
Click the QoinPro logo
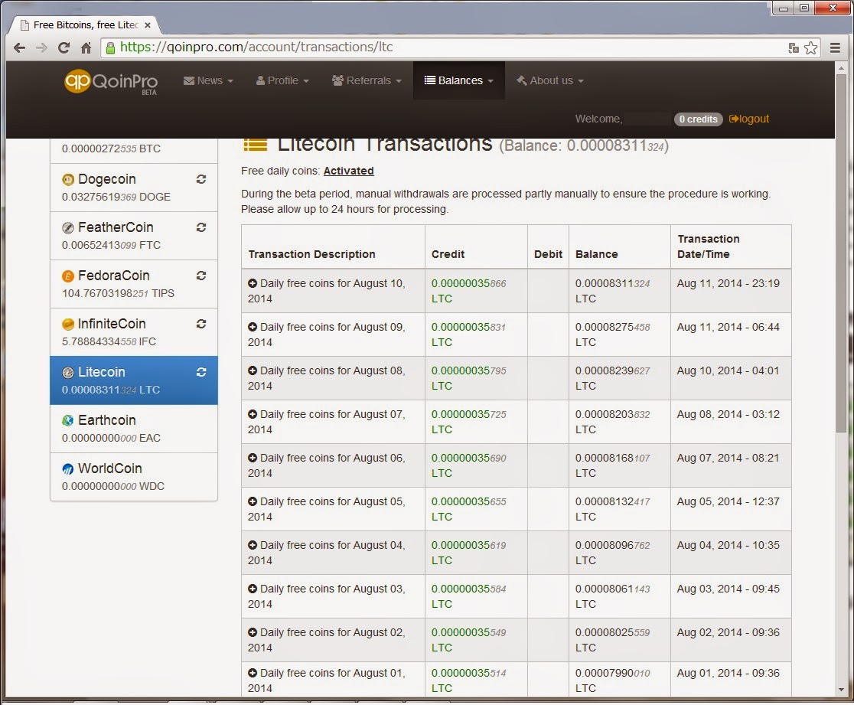tap(110, 82)
